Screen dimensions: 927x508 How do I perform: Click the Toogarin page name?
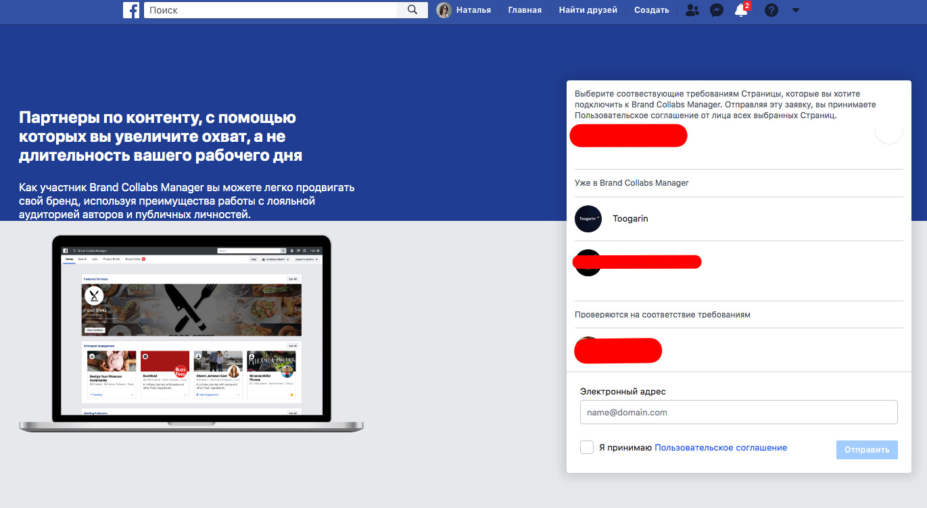(630, 219)
